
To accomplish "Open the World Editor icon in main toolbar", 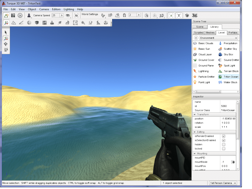I will (6, 15).
